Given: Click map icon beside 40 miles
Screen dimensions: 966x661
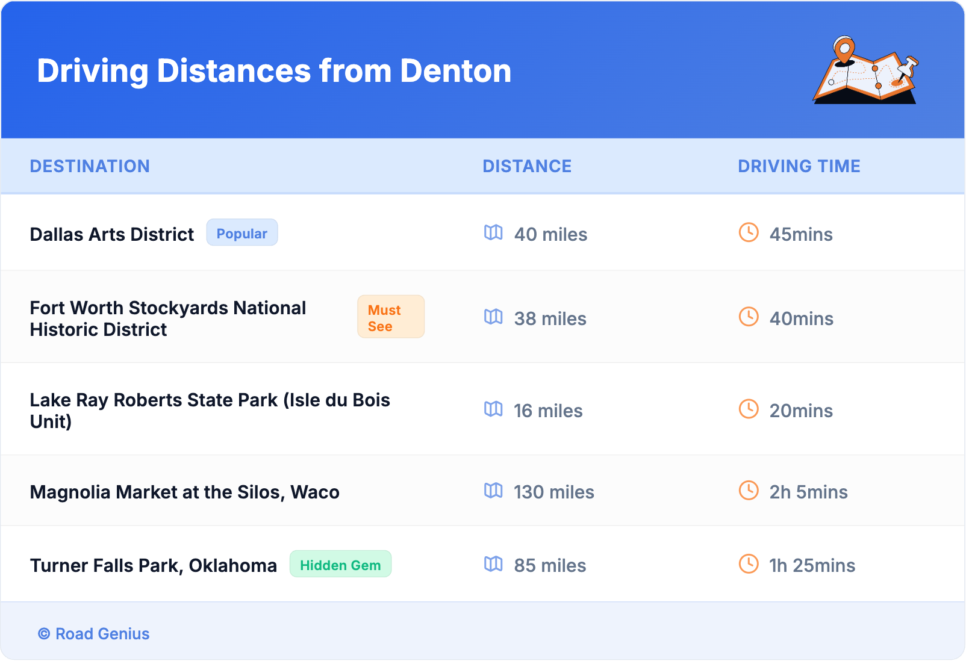Looking at the screenshot, I should (x=493, y=232).
